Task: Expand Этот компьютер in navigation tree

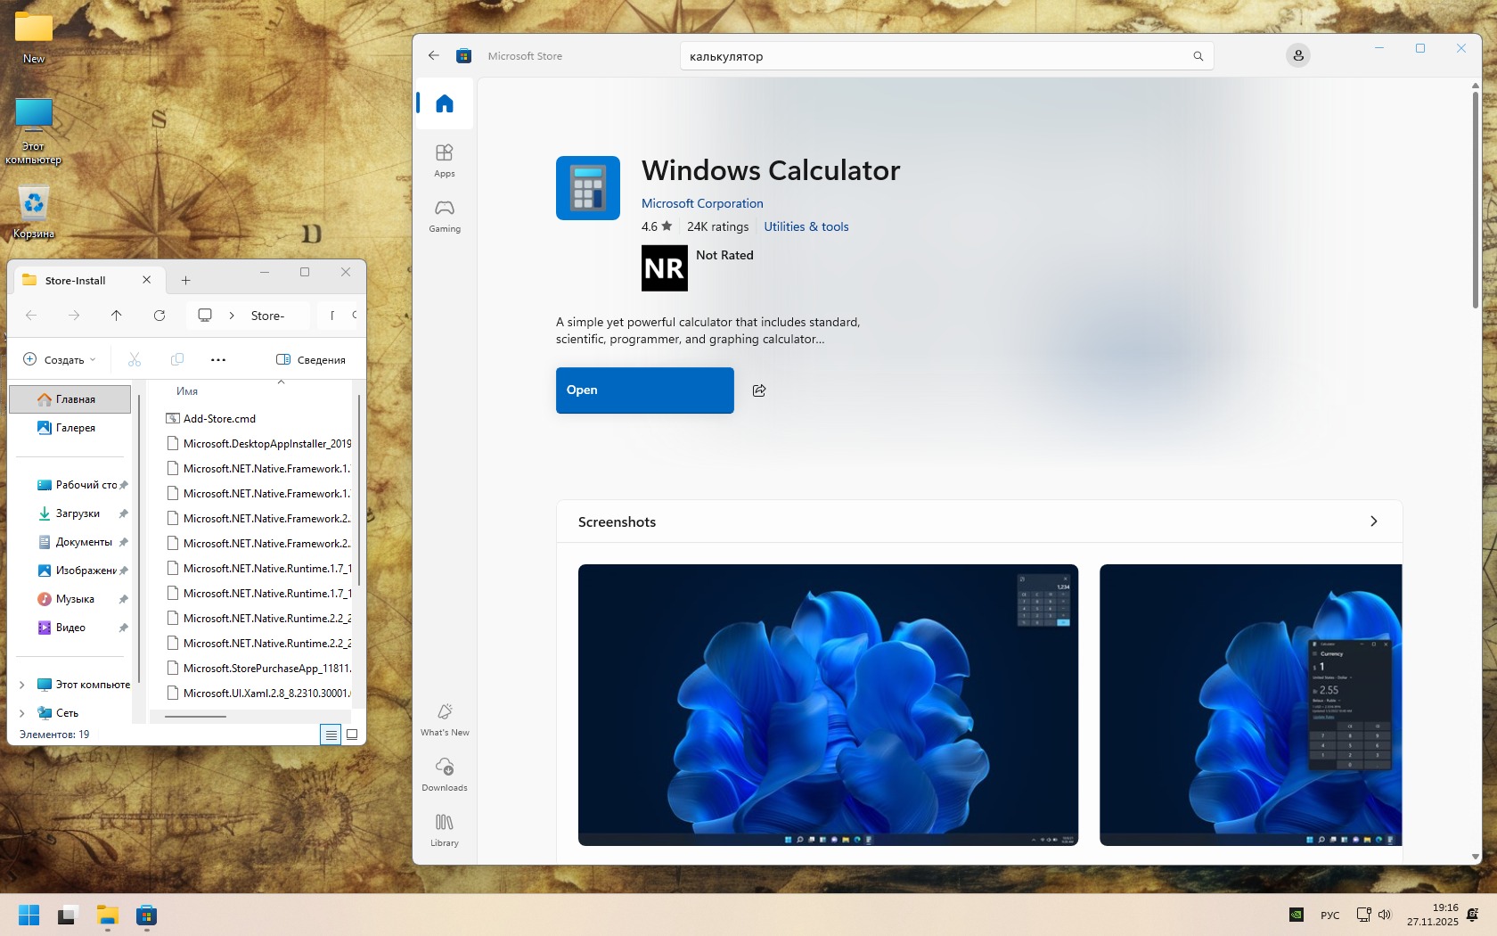Action: click(x=22, y=685)
